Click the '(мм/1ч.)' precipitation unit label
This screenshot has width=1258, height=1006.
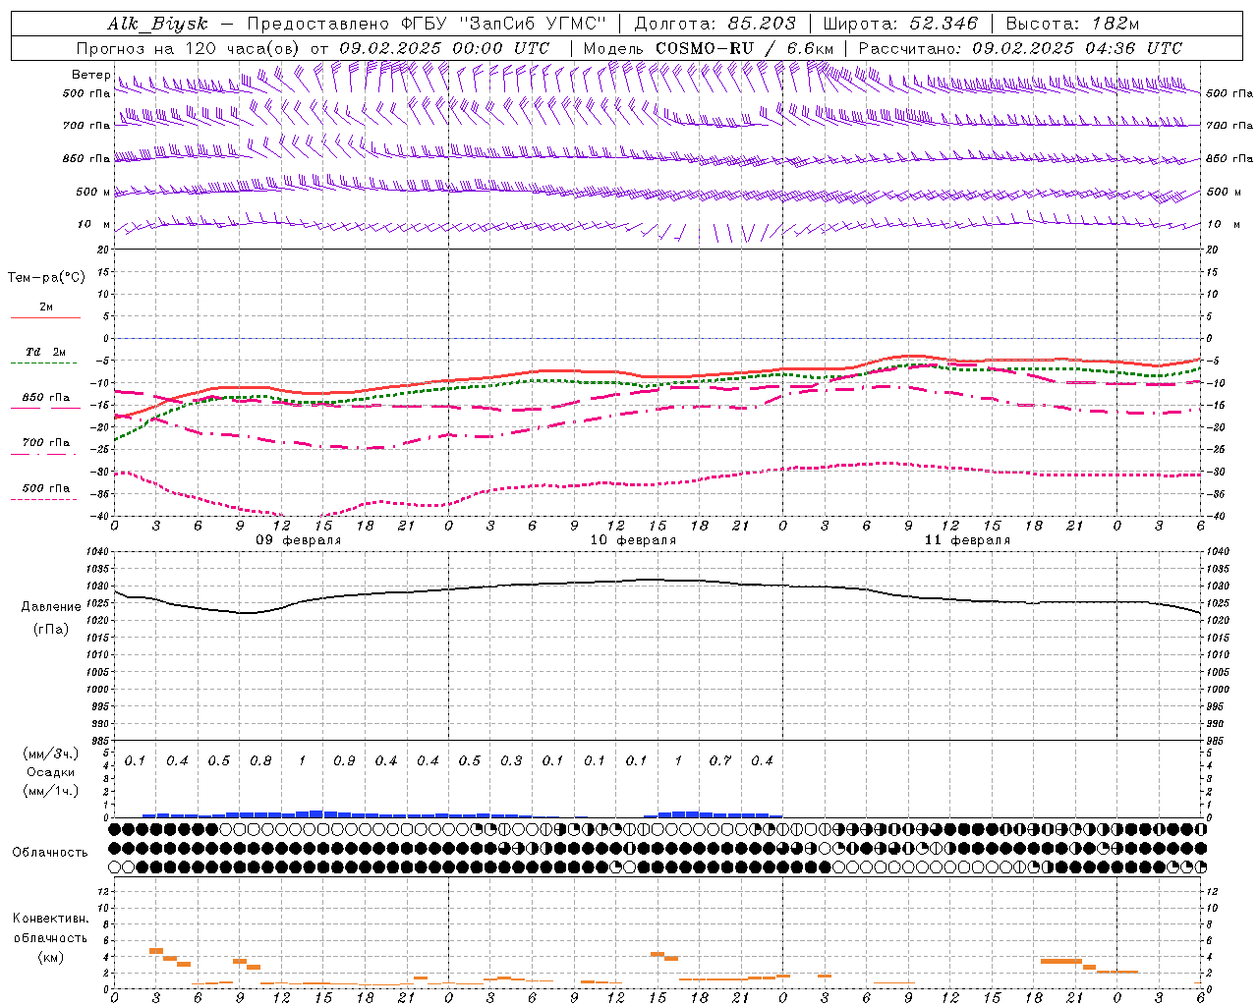tap(51, 791)
